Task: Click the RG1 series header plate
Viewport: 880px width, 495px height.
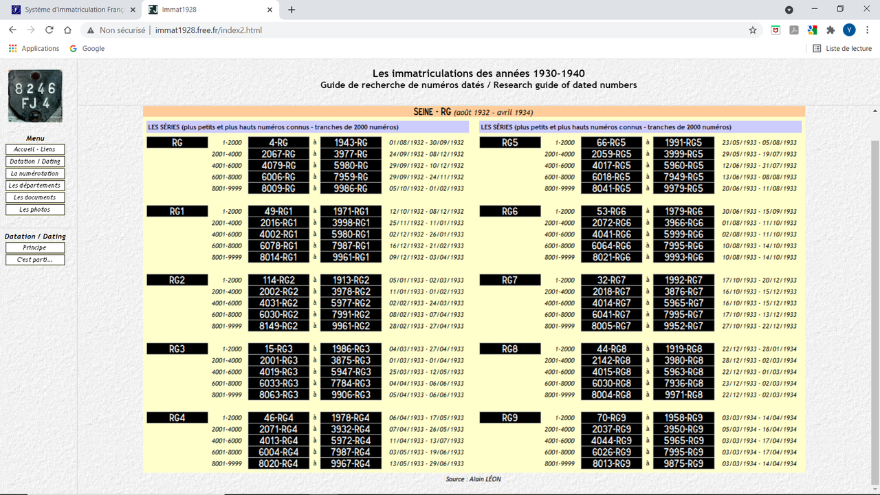Action: pos(177,211)
